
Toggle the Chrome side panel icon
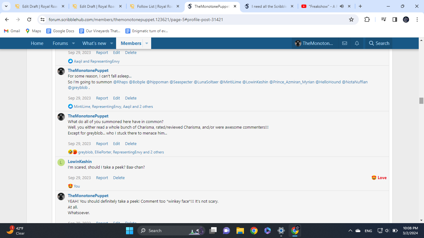pyautogui.click(x=395, y=19)
